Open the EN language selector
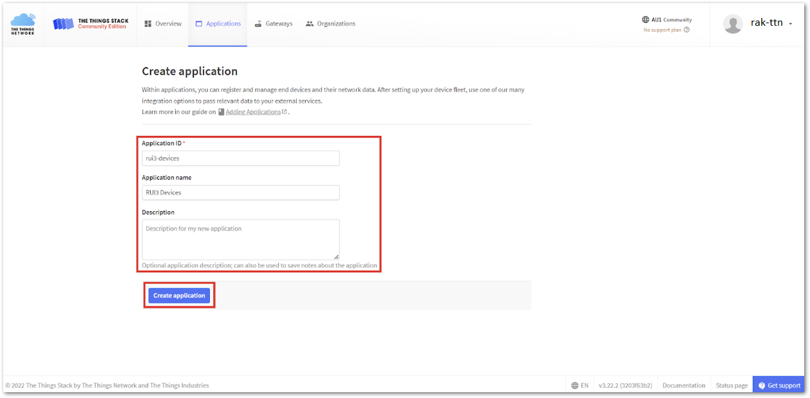810x398 pixels. pos(579,385)
